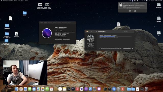The height and width of the screenshot is (92, 163).
Task: Launch Apple TV from the Dock
Action: (x=69, y=89)
